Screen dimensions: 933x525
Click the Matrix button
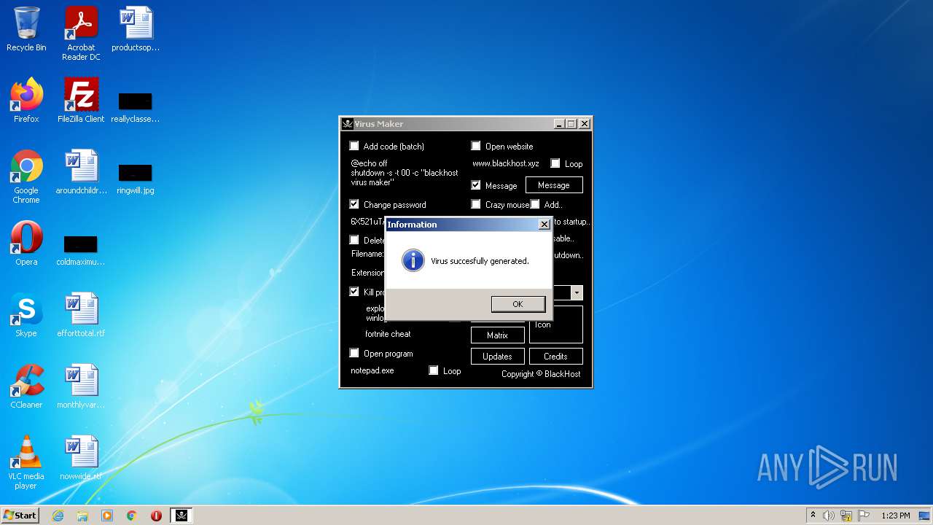point(497,335)
